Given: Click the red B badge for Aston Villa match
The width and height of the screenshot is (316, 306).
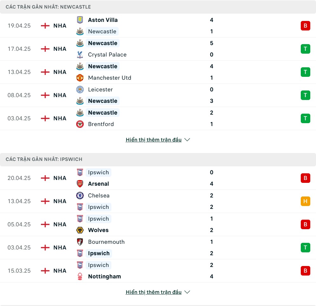Looking at the screenshot, I should point(305,26).
